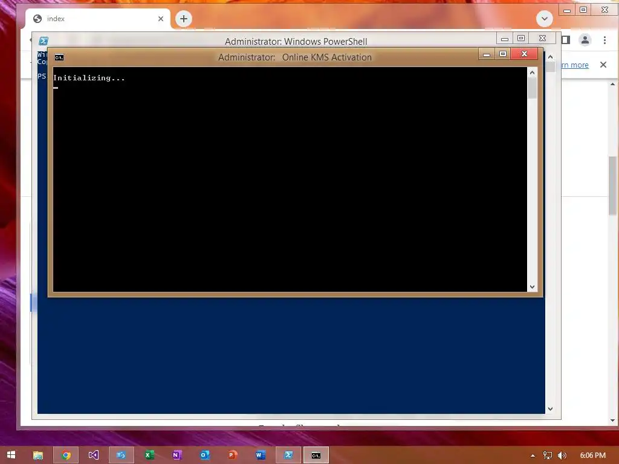The width and height of the screenshot is (619, 464).
Task: Select the Chrome tab named index
Action: tap(98, 19)
